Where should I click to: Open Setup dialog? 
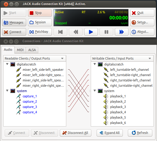(x=142, y=22)
